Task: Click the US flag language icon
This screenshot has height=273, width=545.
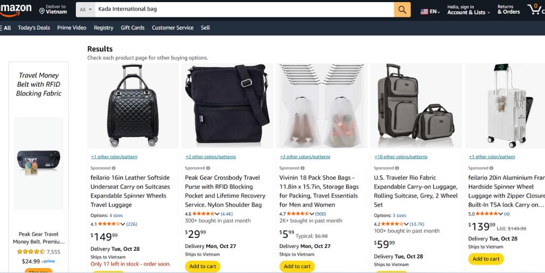Action: pyautogui.click(x=424, y=11)
